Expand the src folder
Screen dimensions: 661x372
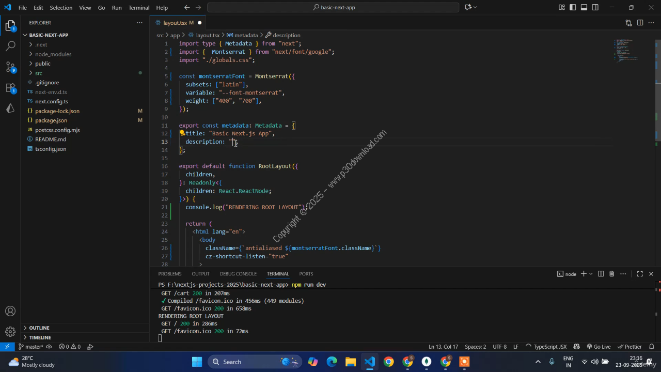coord(39,73)
